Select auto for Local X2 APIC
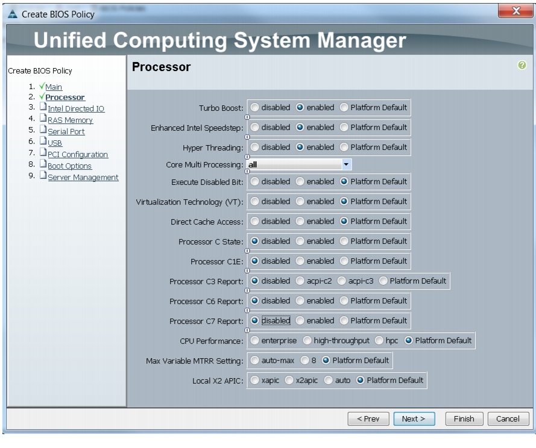 pos(328,380)
